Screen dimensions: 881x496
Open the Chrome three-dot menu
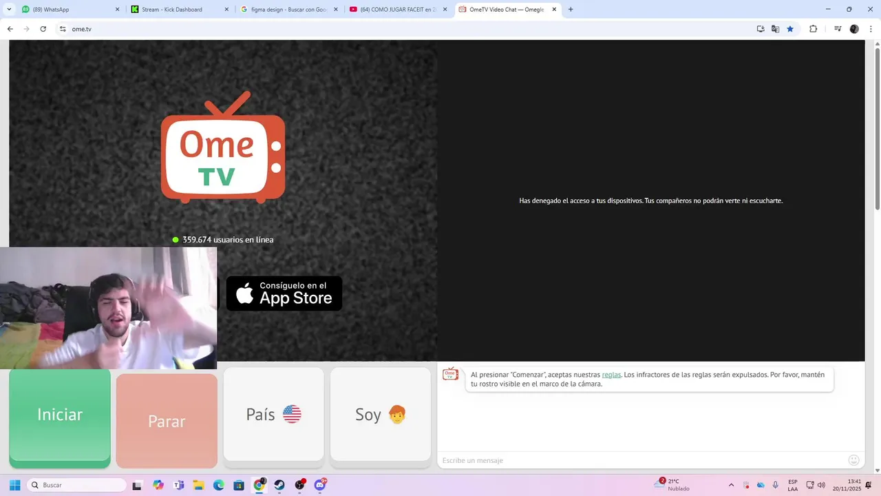[871, 29]
